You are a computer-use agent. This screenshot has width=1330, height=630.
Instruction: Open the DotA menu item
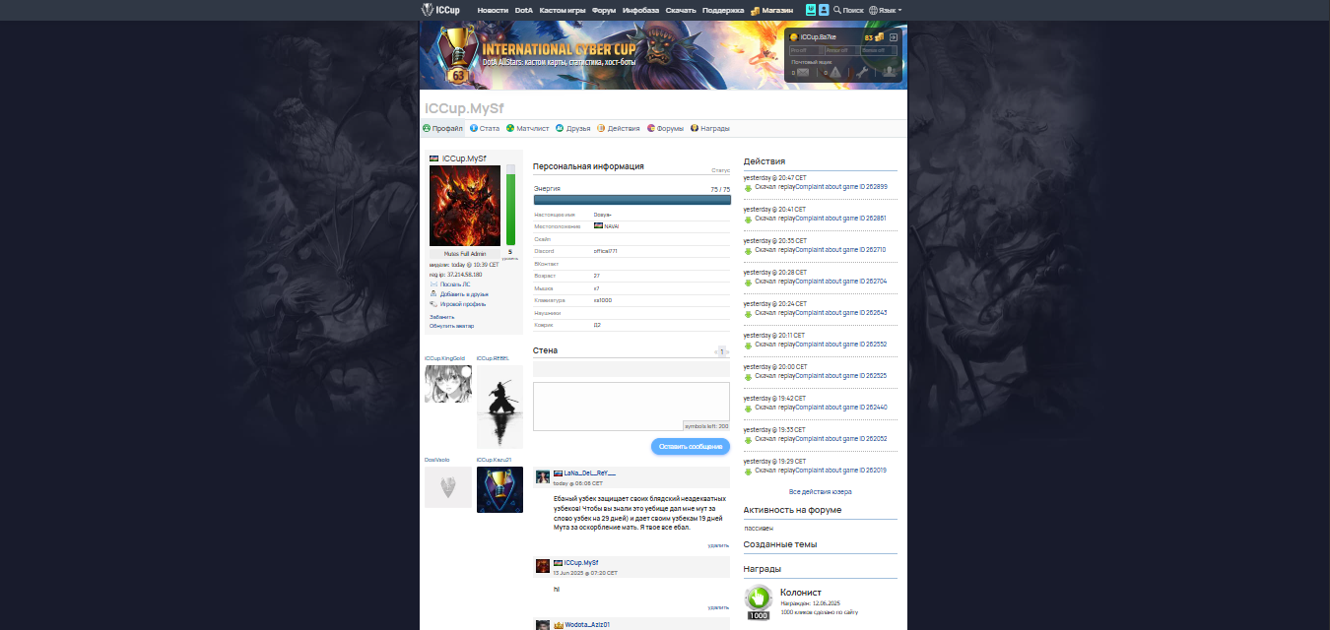[524, 10]
